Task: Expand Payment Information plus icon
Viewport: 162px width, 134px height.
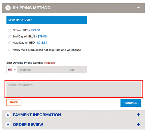Action: pos(139,115)
